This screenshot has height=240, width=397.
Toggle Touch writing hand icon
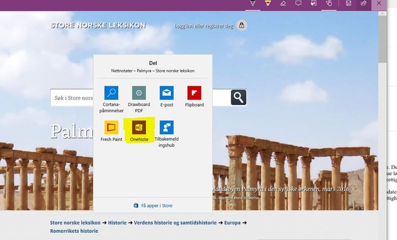pos(329,4)
